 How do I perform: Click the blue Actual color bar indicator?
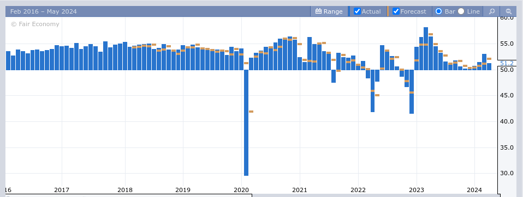(x=349, y=11)
